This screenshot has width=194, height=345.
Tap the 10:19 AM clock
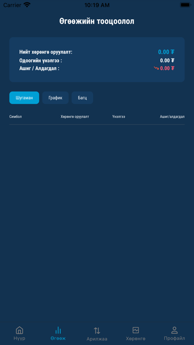[x=97, y=5]
